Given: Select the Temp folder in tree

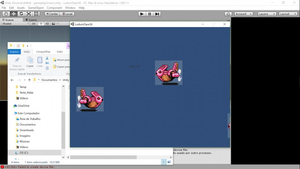Looking at the screenshot, I should click(23, 87).
